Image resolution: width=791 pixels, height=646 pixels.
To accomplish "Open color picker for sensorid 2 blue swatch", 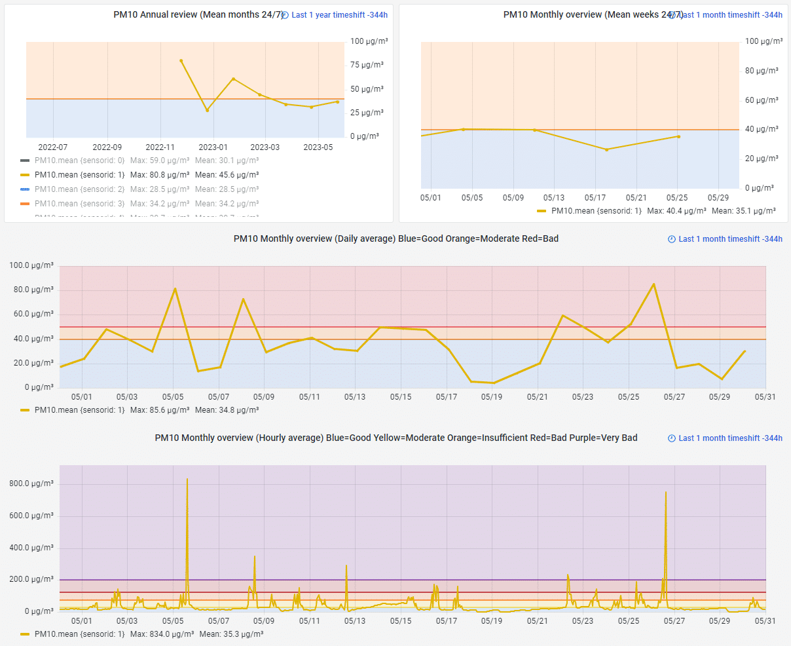I will pos(25,189).
